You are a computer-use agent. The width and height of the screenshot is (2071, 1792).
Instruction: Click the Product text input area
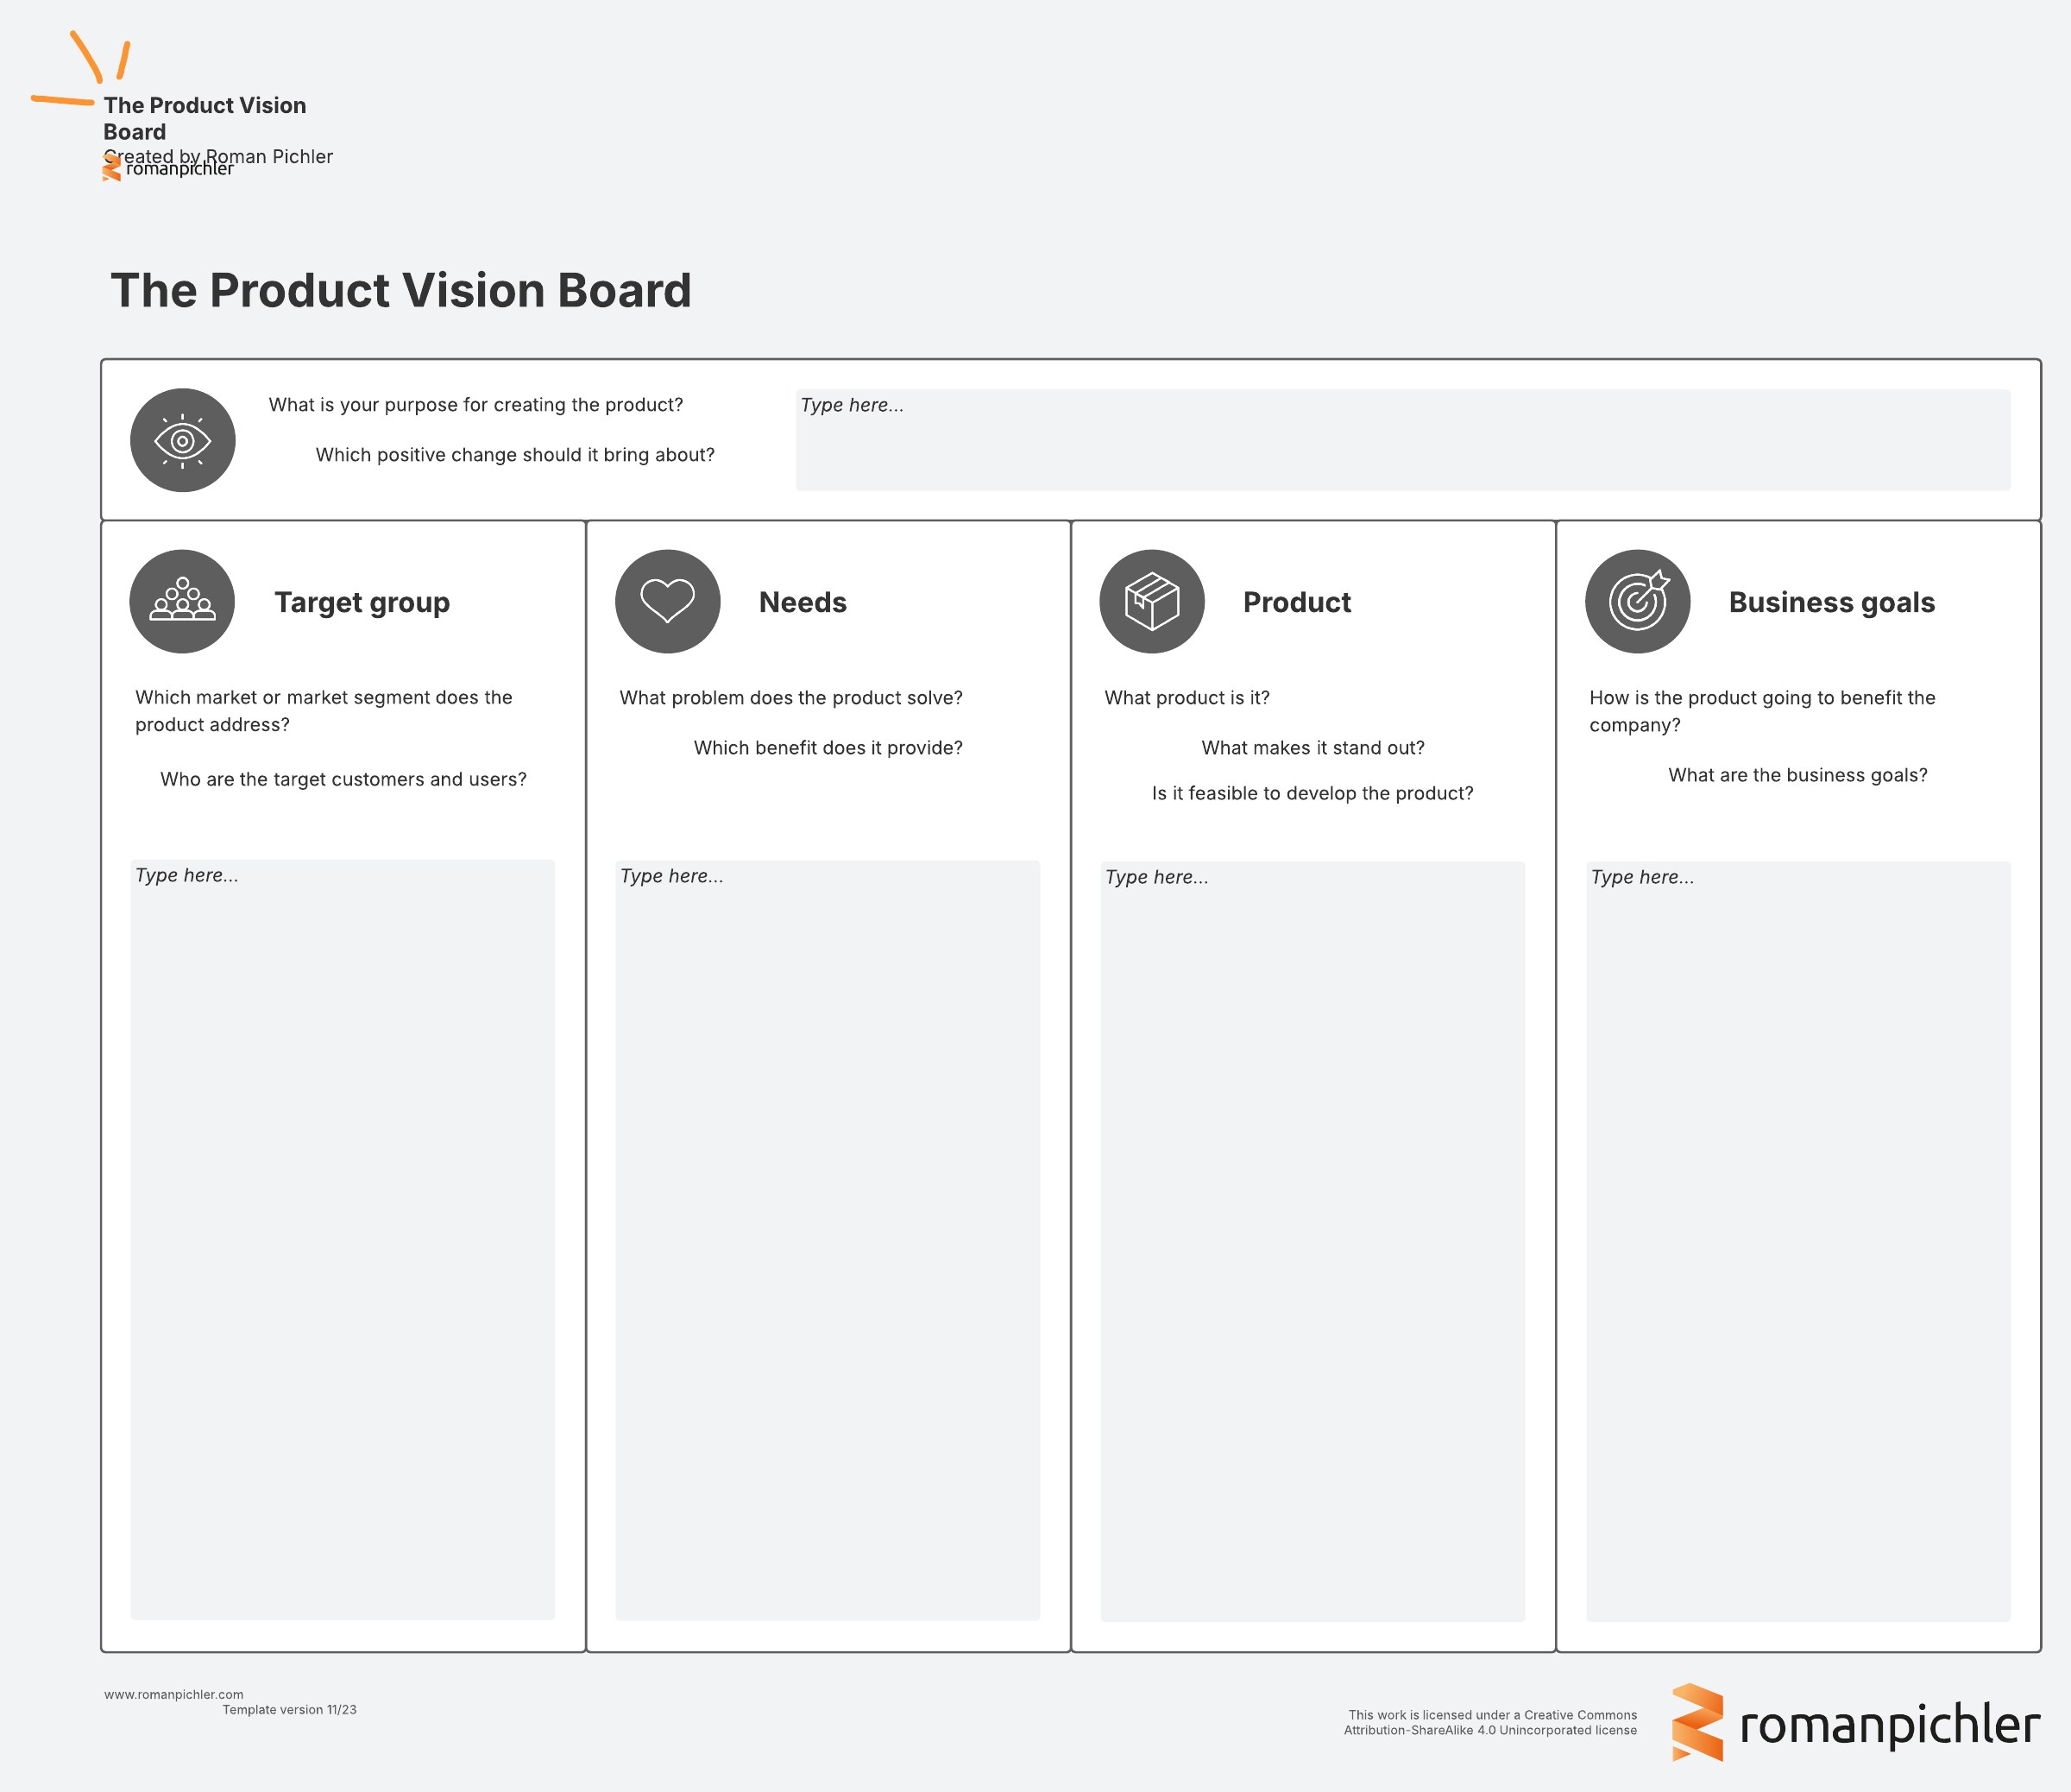click(1312, 1240)
